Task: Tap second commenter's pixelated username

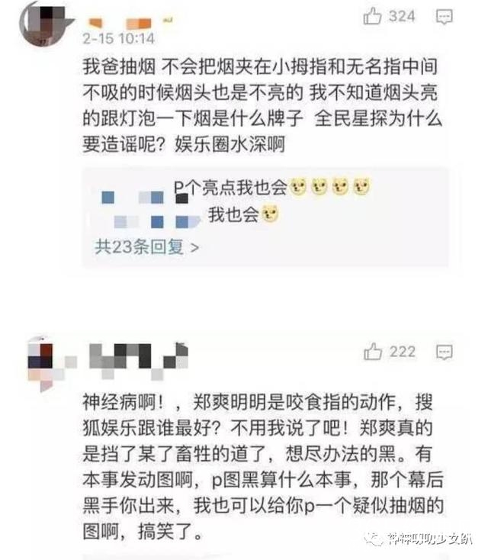Action: tap(139, 360)
